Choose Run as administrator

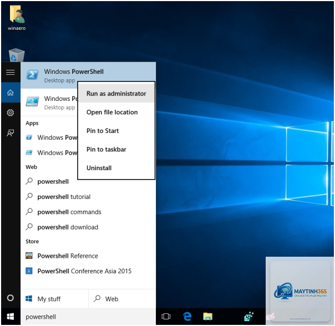point(116,94)
